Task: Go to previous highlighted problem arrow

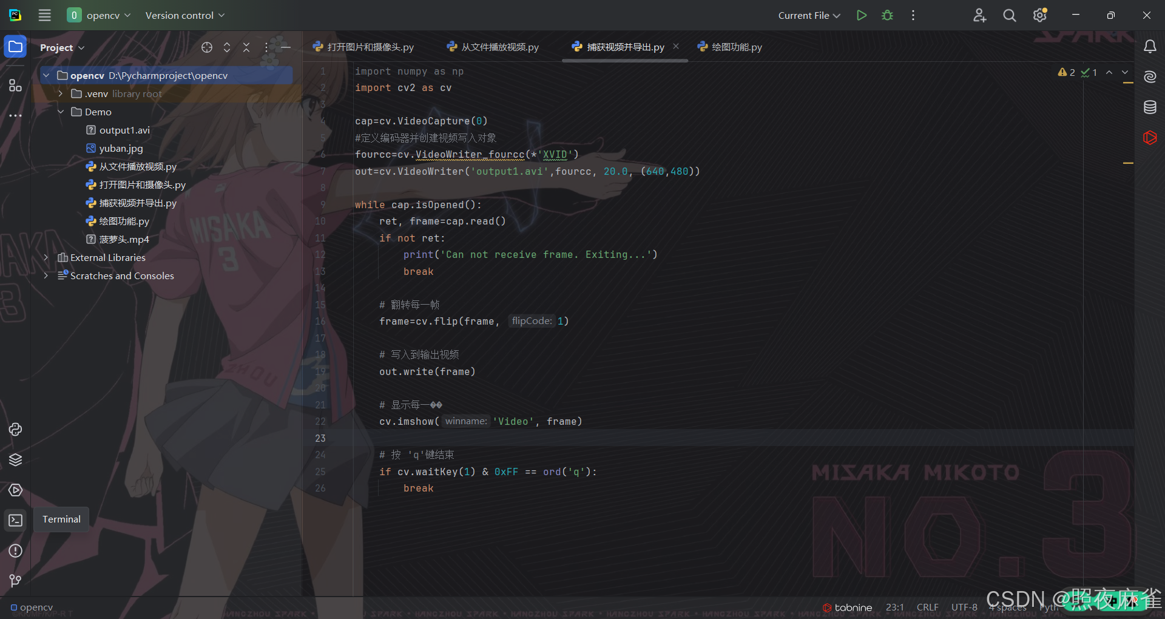Action: [1109, 72]
